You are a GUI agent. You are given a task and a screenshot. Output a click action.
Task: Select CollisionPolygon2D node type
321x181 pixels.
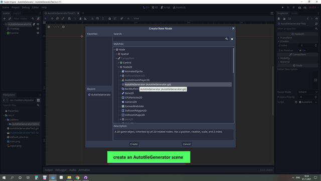[135, 111]
